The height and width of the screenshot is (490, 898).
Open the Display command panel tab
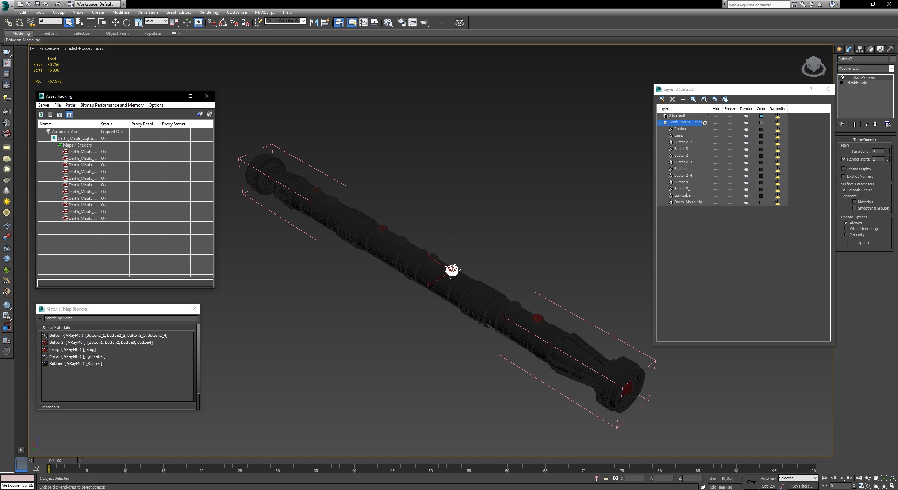[x=880, y=49]
